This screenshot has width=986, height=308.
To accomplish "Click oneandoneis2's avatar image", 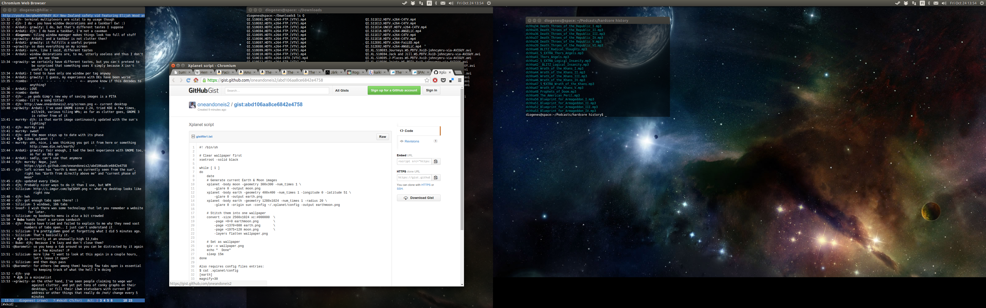I will [192, 105].
